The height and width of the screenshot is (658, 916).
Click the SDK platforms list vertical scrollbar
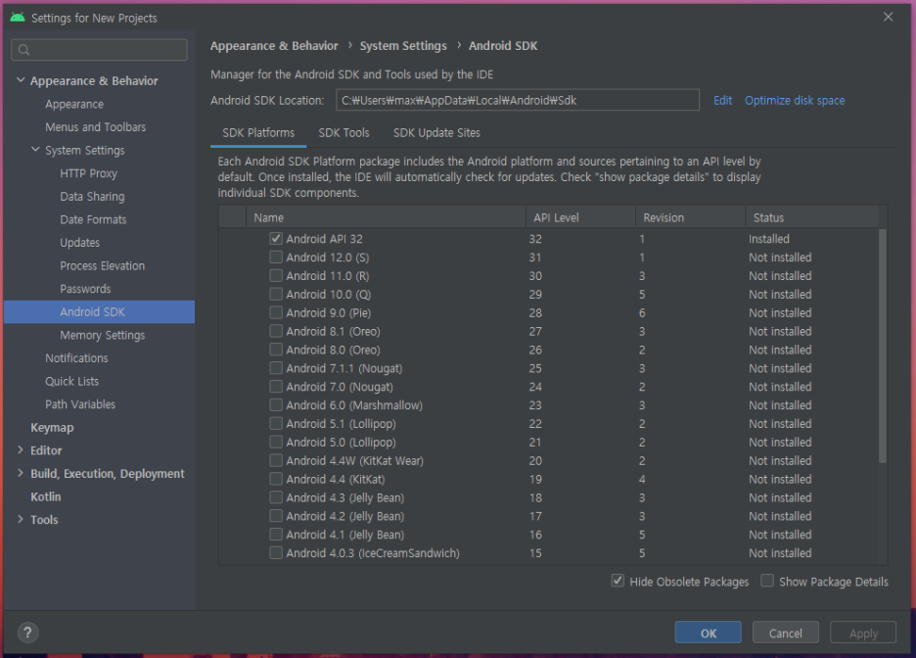[882, 346]
